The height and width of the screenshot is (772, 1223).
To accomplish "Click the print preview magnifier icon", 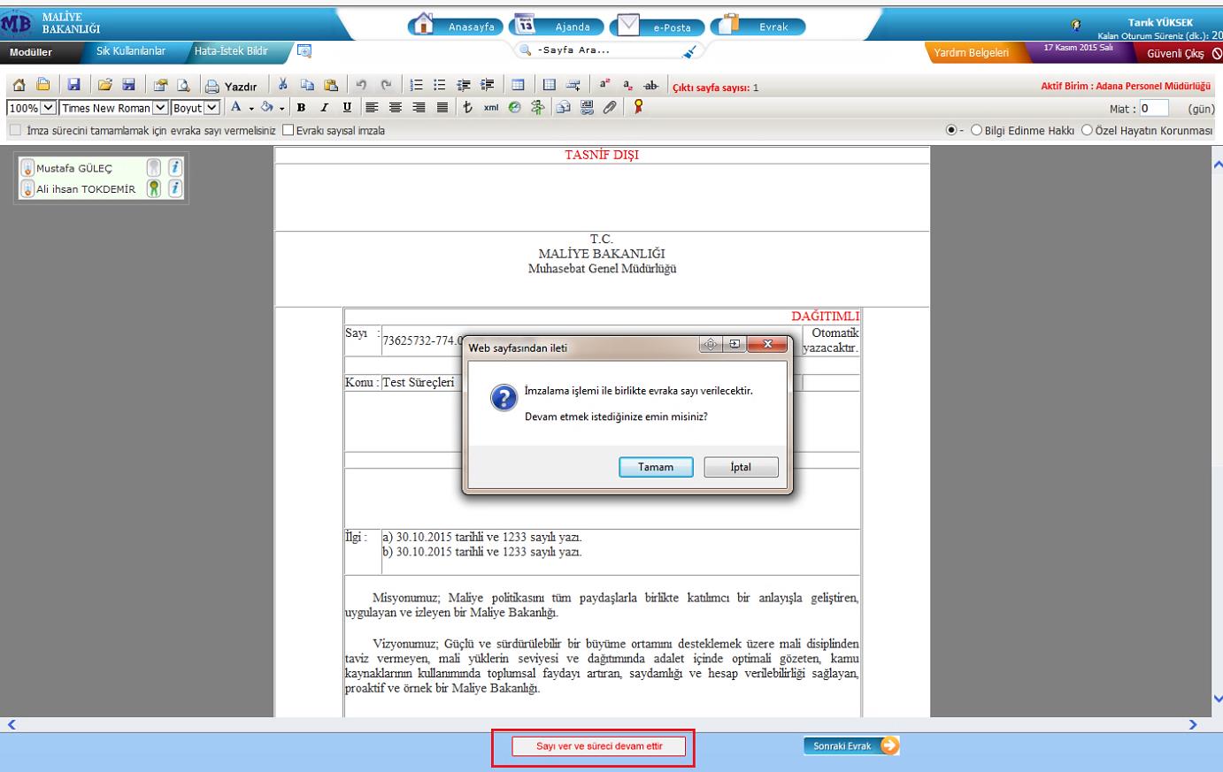I will (x=183, y=86).
